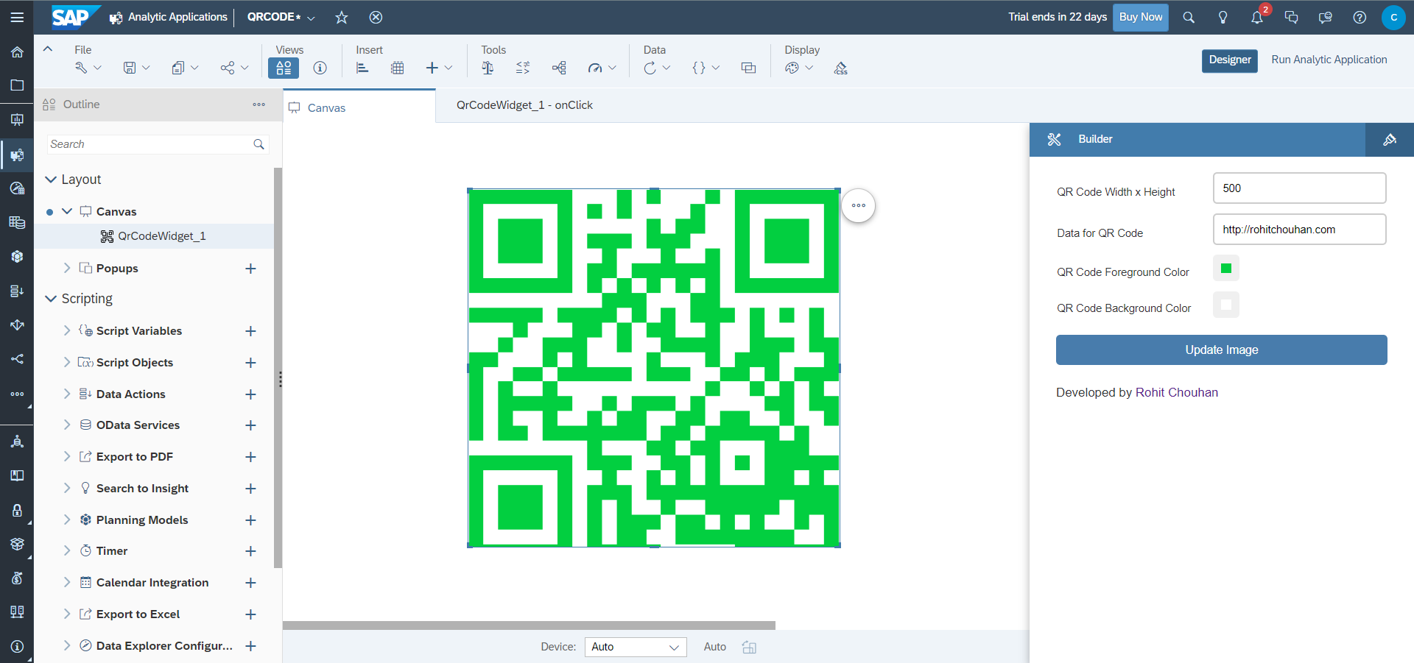Screen dimensions: 1414x663
Task: Add a new Popup with plus
Action: tap(250, 269)
